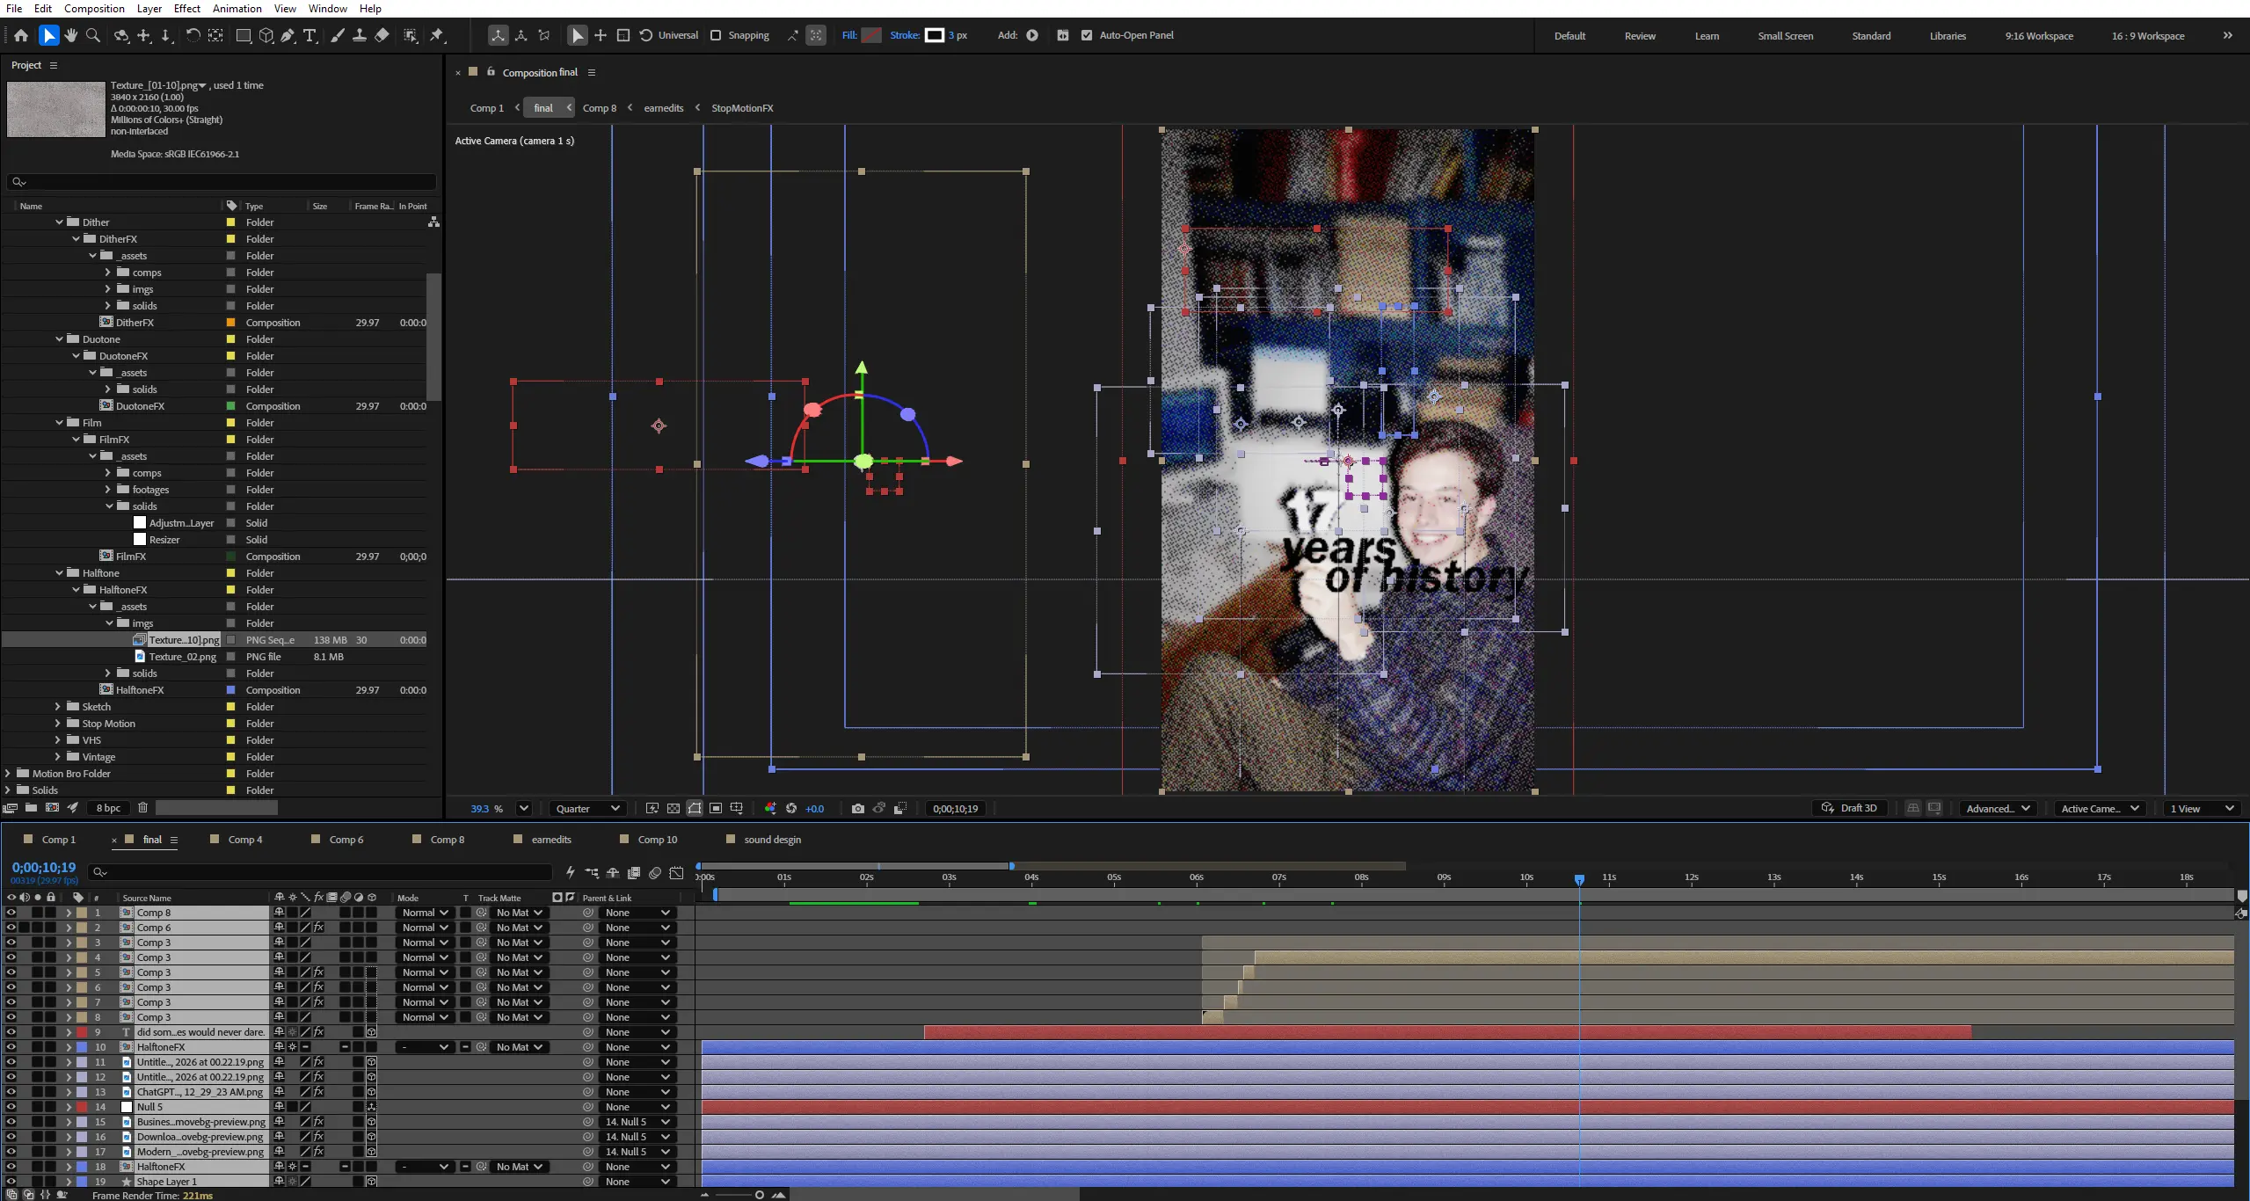Enable the Snapping checkbox
This screenshot has height=1201, width=2250.
[716, 35]
